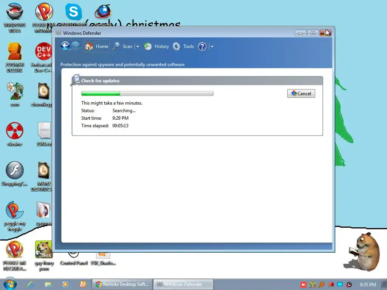Select the PEGGLE ME MOMMY desktop icon
The width and height of the screenshot is (387, 290).
click(x=43, y=18)
